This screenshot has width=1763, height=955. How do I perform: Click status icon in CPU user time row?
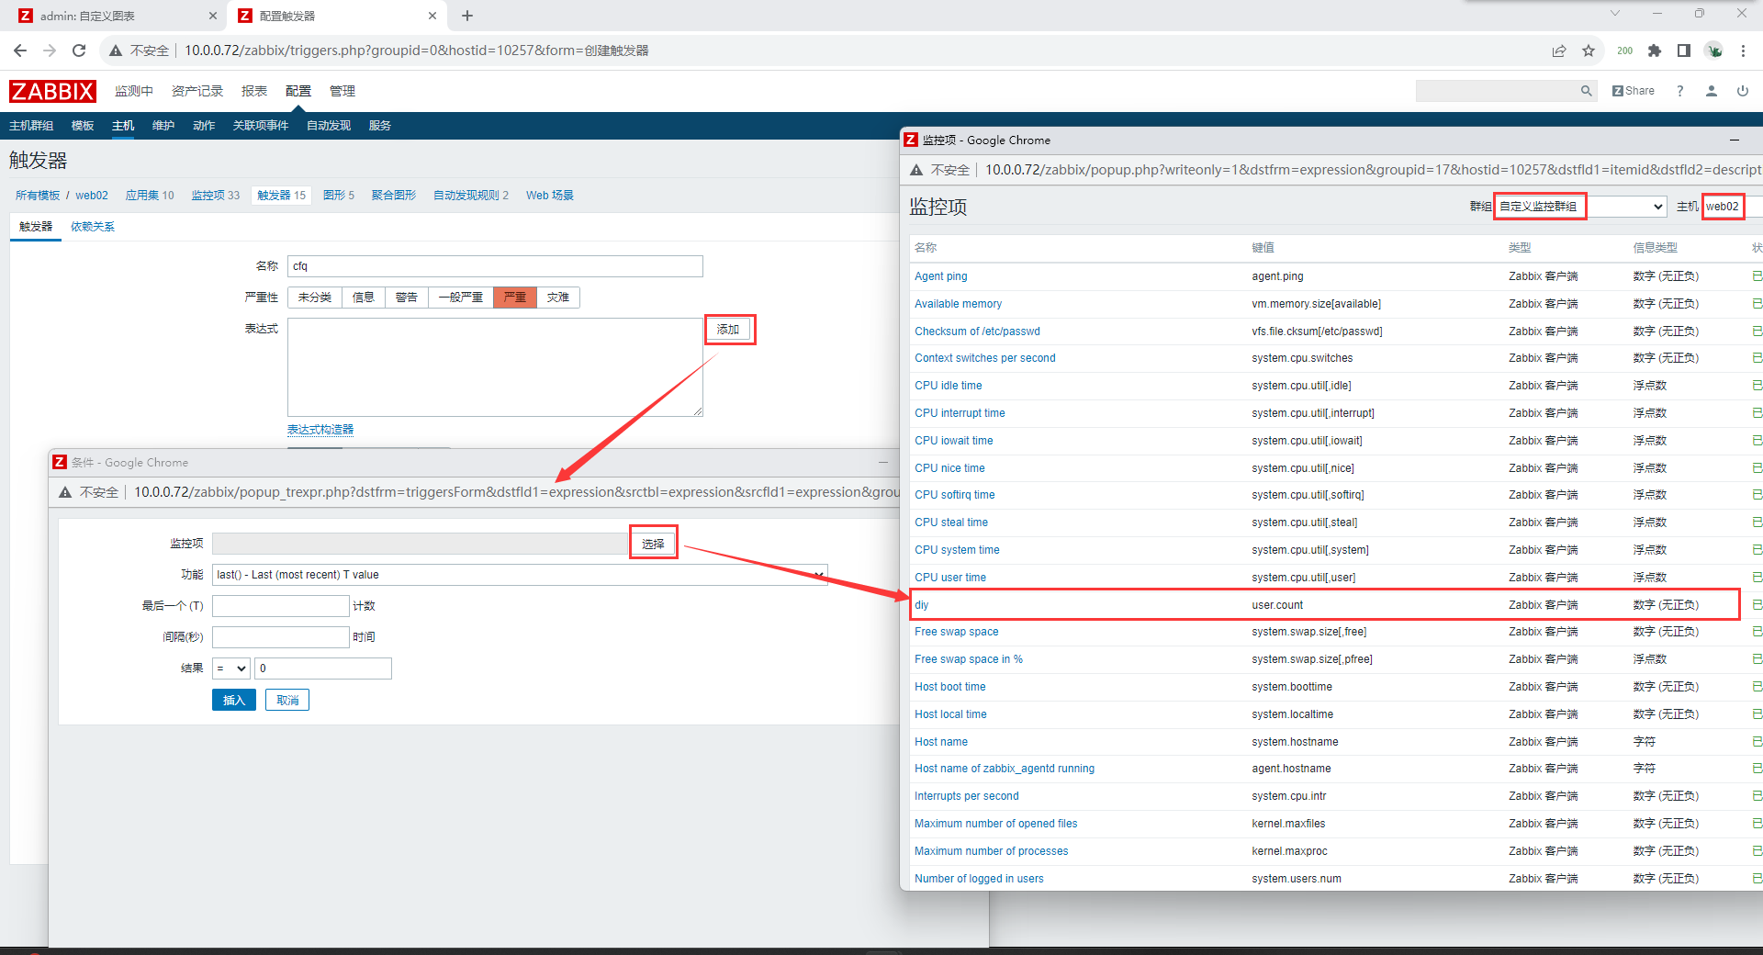[1757, 578]
